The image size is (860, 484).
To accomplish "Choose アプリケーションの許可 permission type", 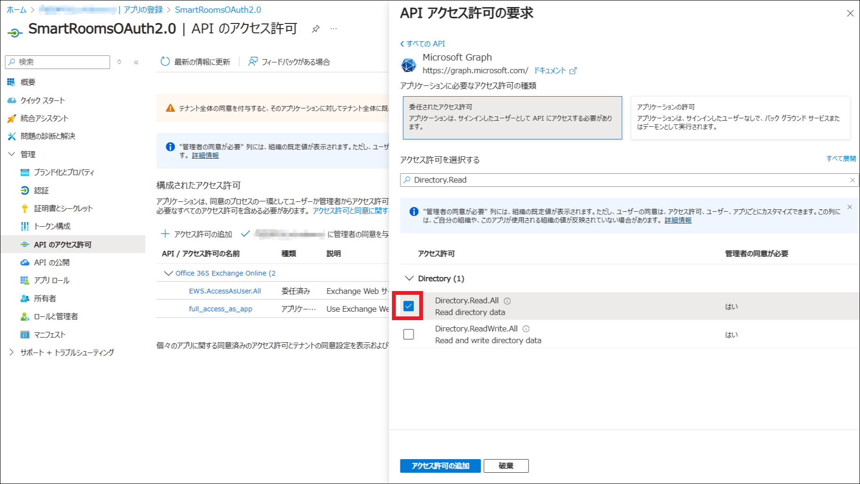I will click(740, 117).
